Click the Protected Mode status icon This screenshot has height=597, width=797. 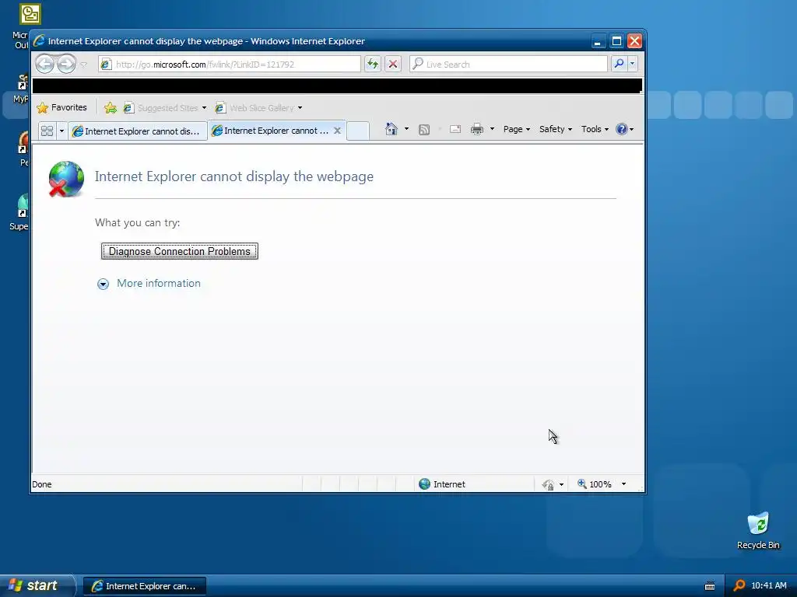click(x=548, y=484)
